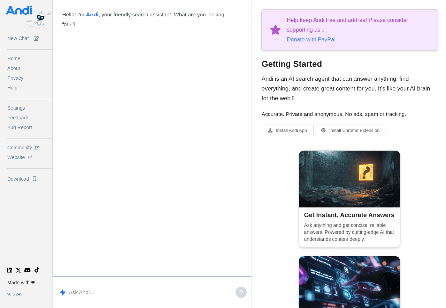Open the About page
This screenshot has width=446, height=308.
point(14,68)
